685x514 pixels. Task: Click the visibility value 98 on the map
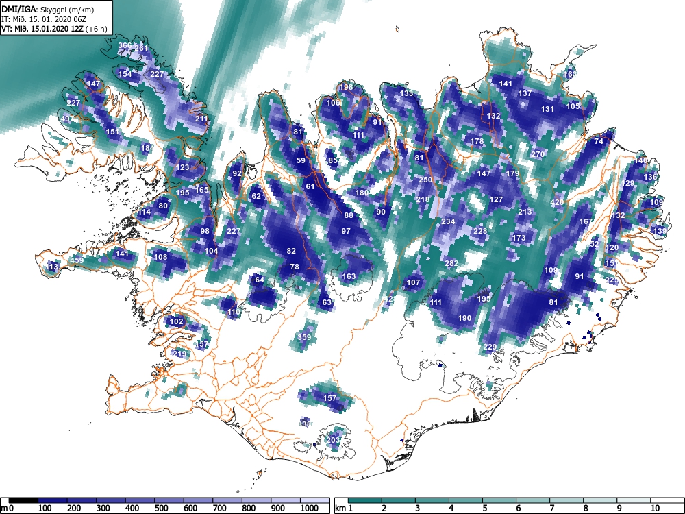click(205, 231)
